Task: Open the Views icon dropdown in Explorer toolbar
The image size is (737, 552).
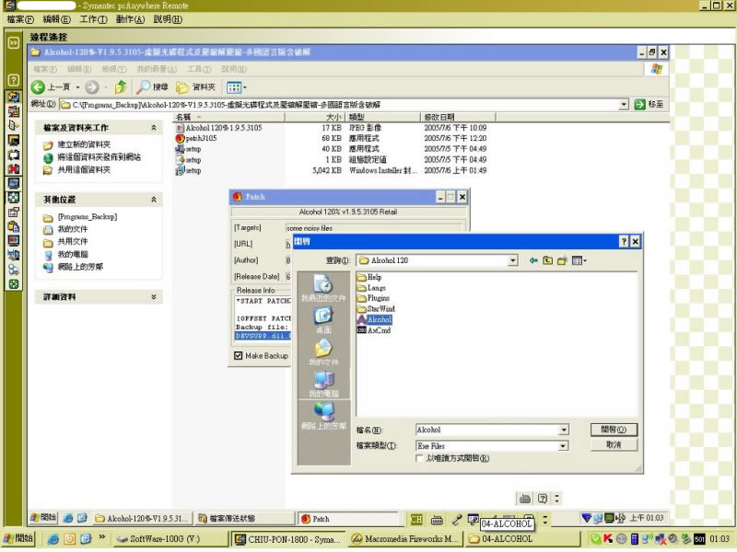Action: pyautogui.click(x=237, y=87)
